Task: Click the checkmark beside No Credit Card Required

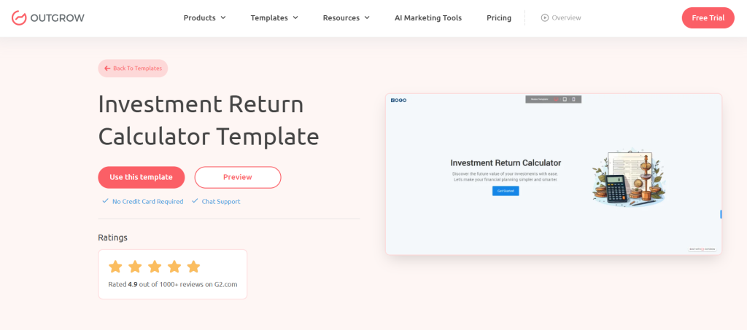Action: tap(105, 201)
